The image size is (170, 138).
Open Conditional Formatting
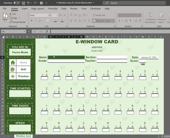click(150, 18)
